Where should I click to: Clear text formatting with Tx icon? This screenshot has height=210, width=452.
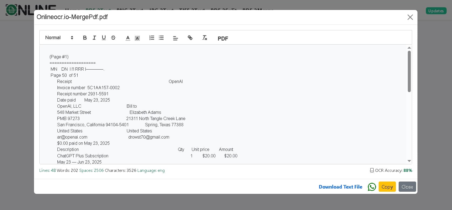click(205, 38)
